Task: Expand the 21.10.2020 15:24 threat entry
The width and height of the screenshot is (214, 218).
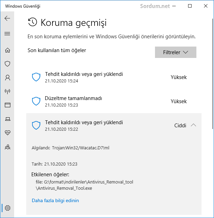Action: pyautogui.click(x=114, y=77)
